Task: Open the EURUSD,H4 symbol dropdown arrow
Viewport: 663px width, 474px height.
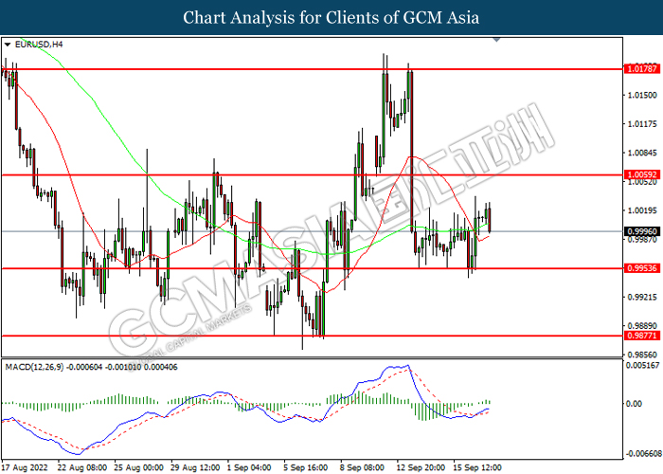Action: (8, 45)
